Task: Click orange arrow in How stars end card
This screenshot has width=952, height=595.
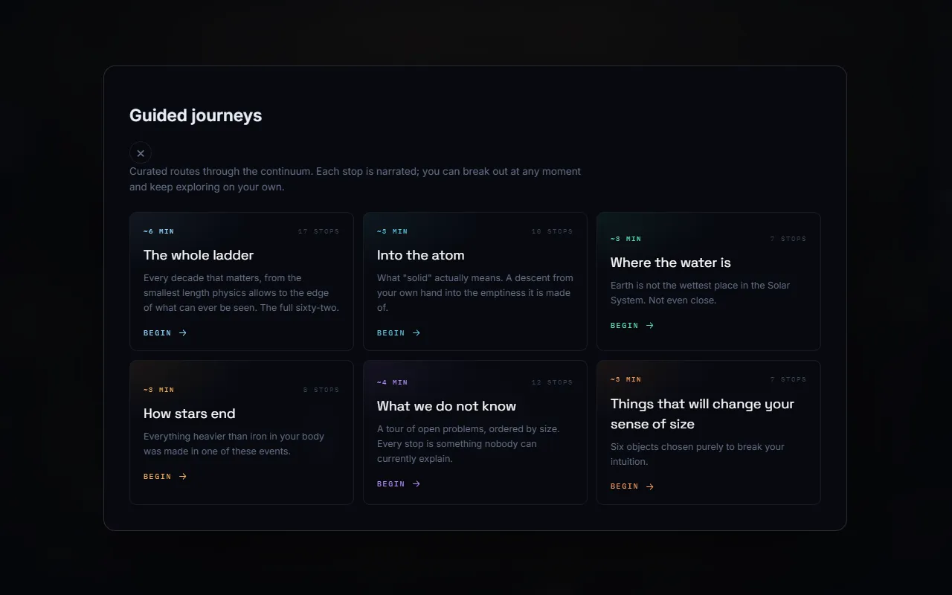Action: tap(183, 477)
